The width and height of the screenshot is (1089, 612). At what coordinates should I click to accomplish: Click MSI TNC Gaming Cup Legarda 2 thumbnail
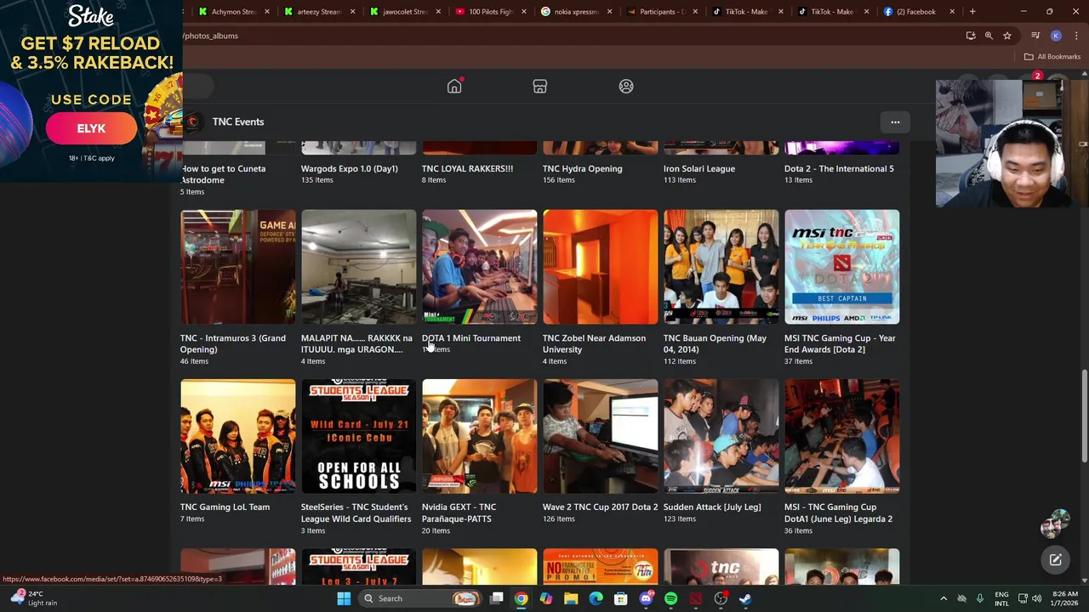(841, 436)
